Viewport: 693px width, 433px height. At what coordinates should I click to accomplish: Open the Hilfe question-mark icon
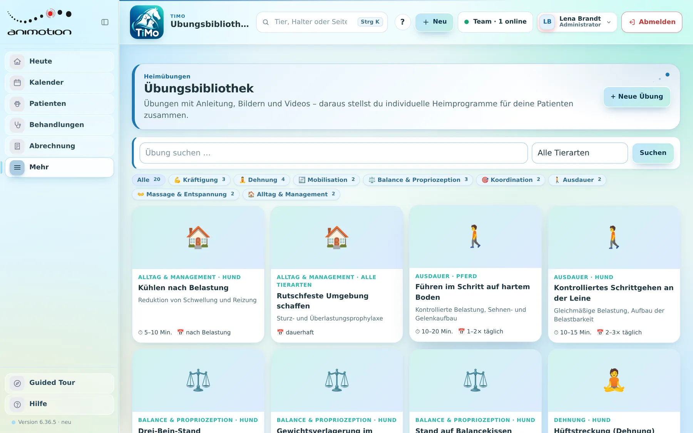17,404
